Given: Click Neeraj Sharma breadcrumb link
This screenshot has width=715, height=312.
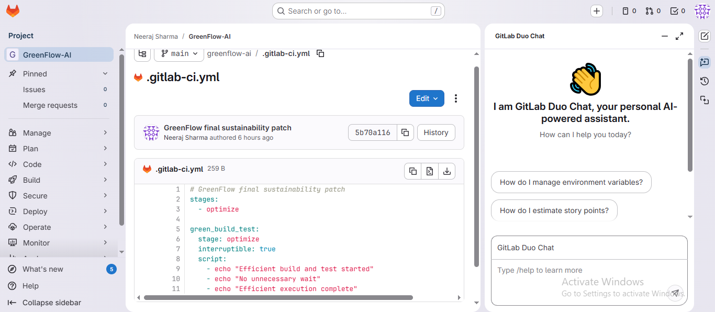Looking at the screenshot, I should 156,37.
